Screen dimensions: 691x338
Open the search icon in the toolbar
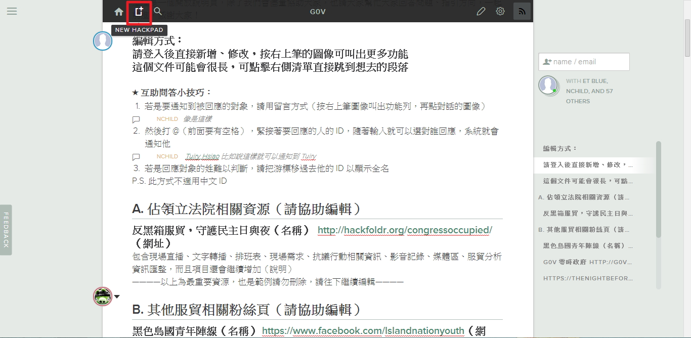157,11
